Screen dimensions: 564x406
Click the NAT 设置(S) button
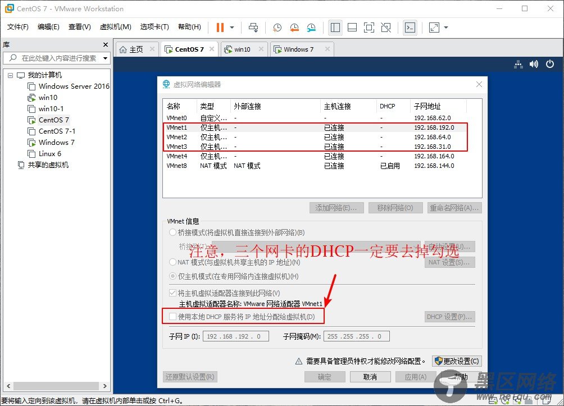[449, 262]
